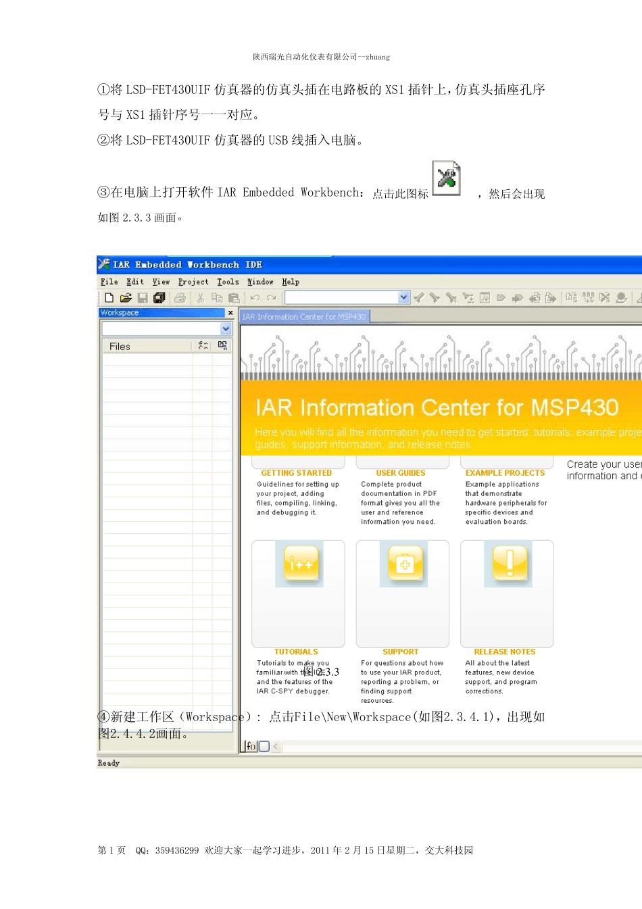Click the horizontal scrollbar left arrow
The height and width of the screenshot is (909, 642).
coord(276,746)
